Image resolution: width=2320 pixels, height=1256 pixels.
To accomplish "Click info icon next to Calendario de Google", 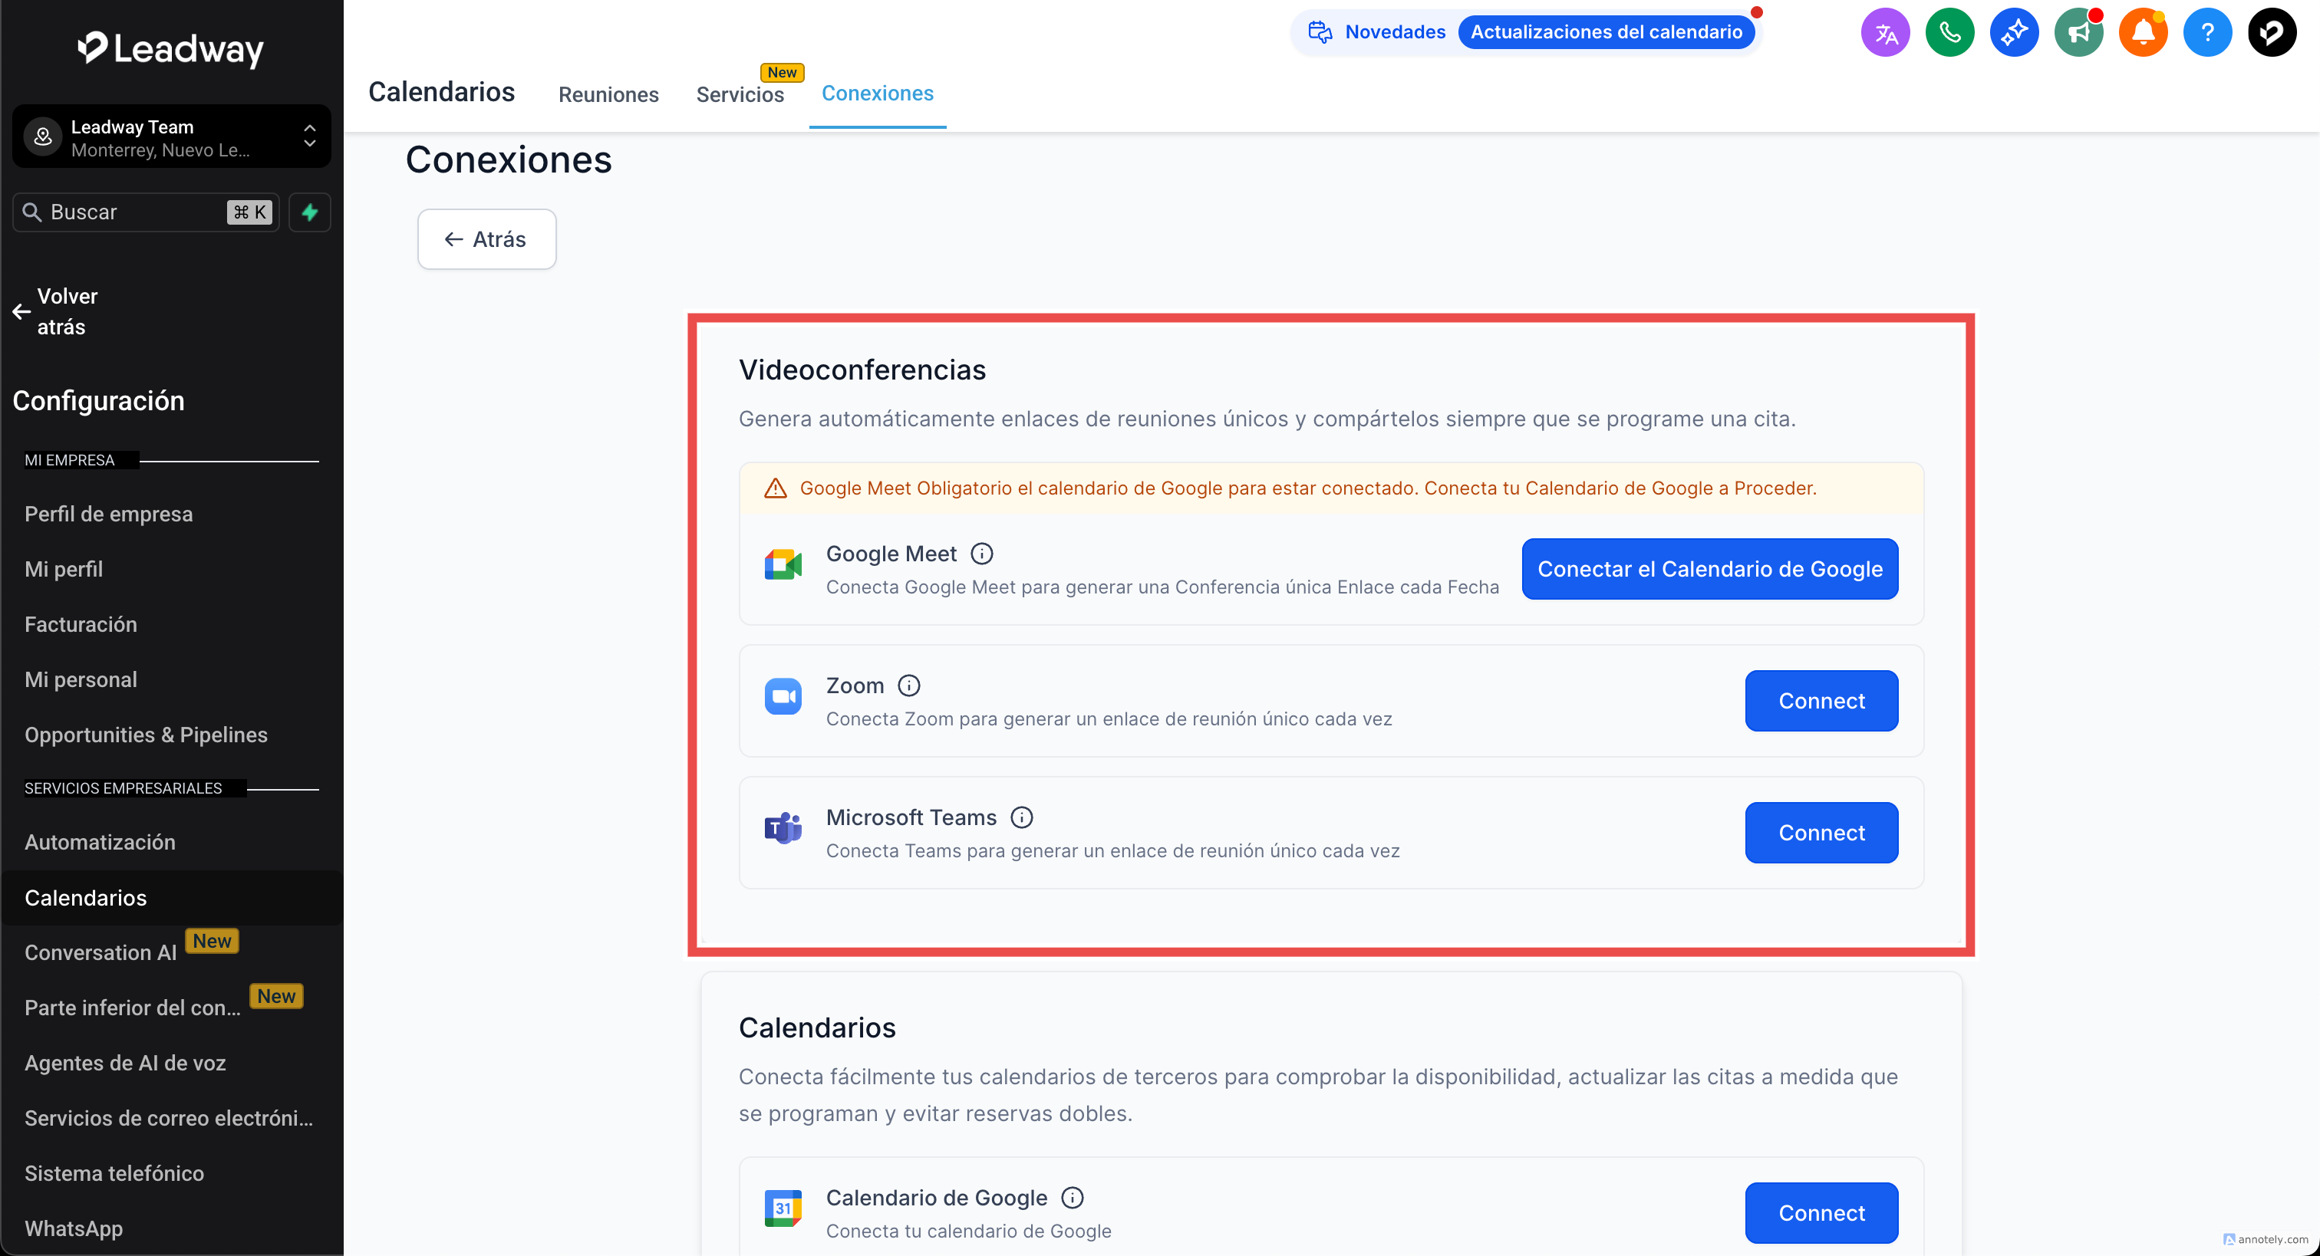I will (1072, 1198).
